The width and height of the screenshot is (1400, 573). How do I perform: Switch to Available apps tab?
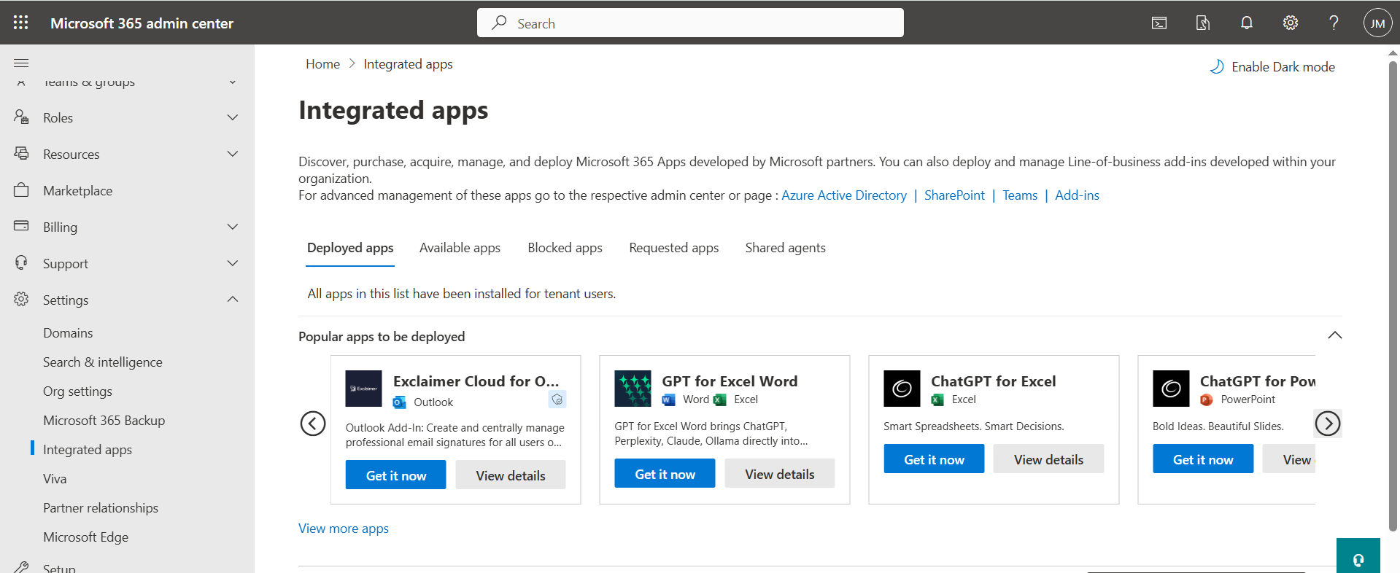[460, 248]
